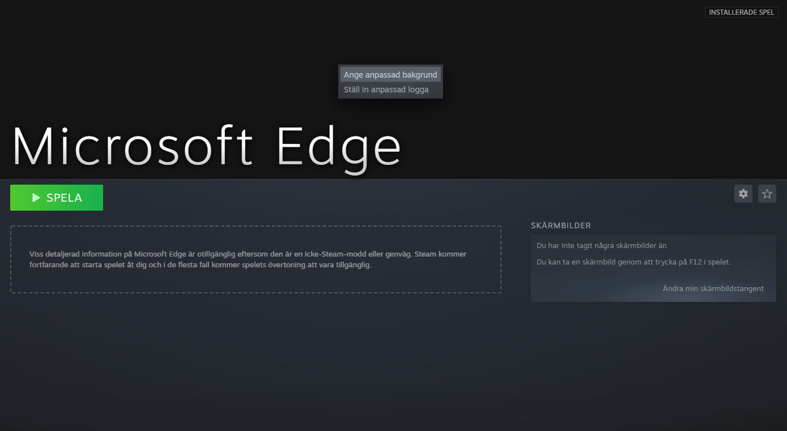The image size is (787, 431).
Task: Open the 'Ändra min skärmbildstangent' link
Action: point(713,289)
